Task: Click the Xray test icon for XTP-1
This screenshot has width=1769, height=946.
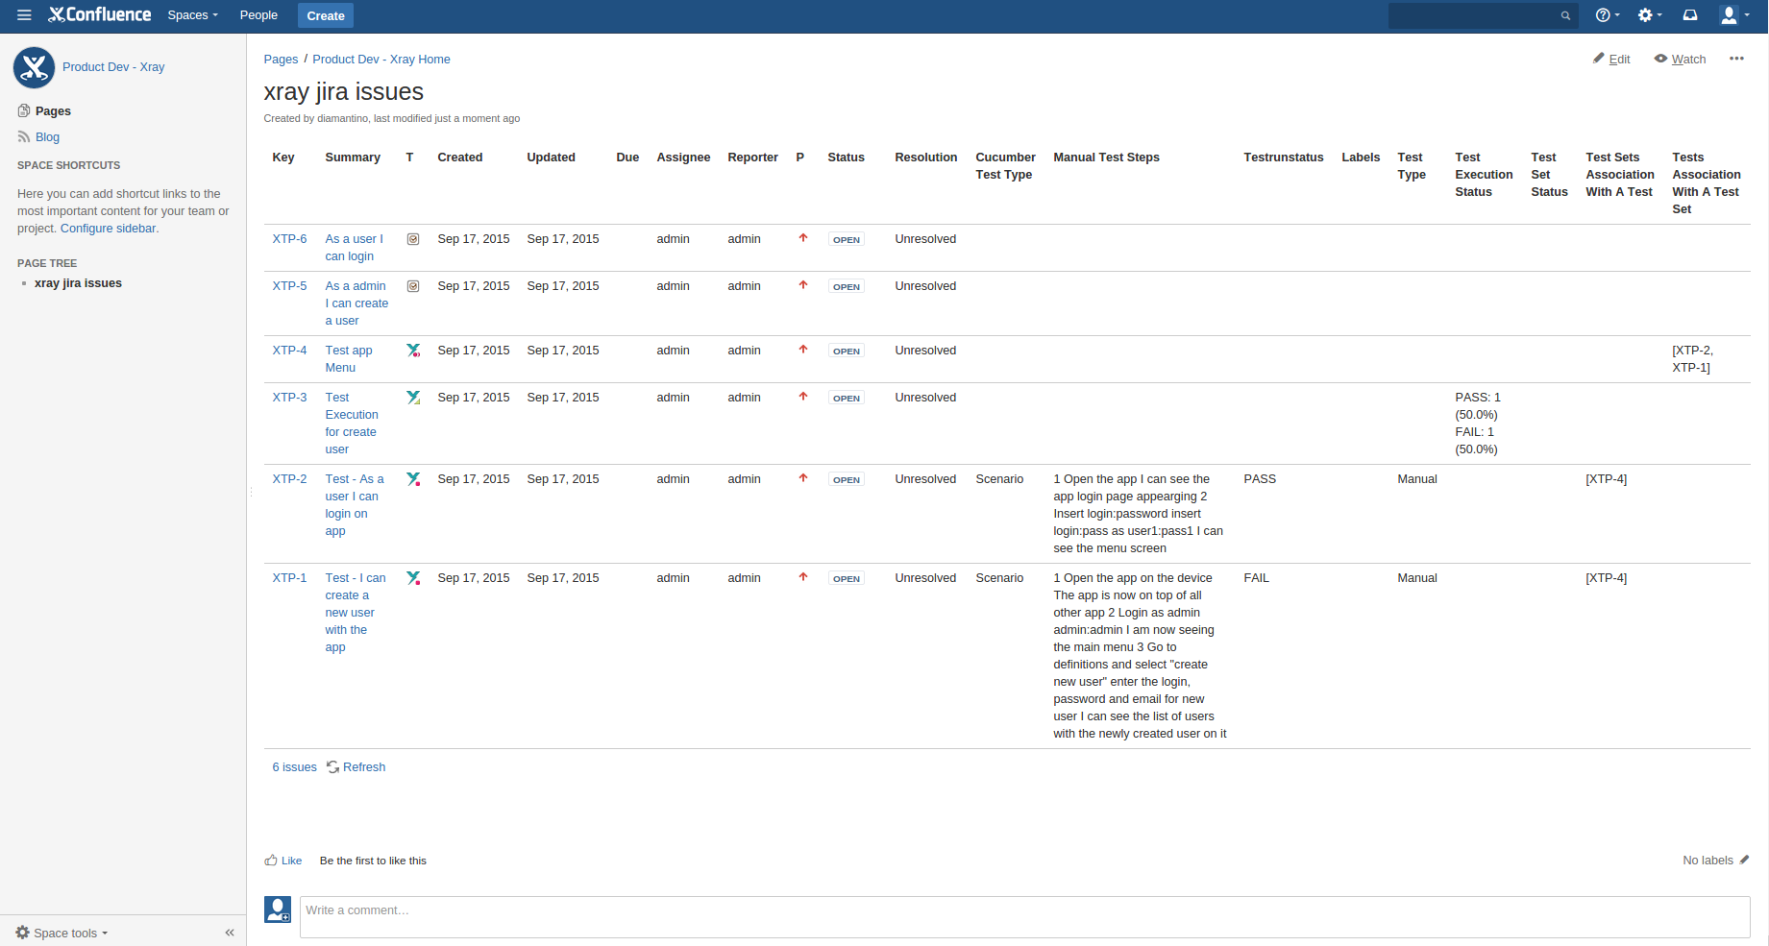Action: coord(413,578)
